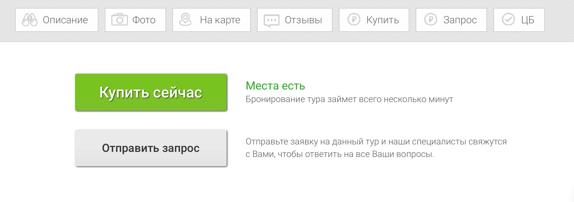Click the checkmark circle icon beside ЦБ
This screenshot has height=202, width=574.
(x=508, y=20)
